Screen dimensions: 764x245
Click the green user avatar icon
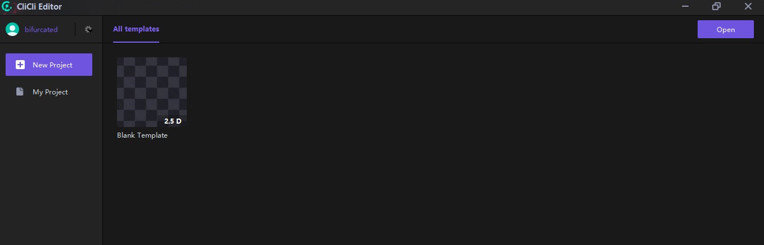pos(12,29)
